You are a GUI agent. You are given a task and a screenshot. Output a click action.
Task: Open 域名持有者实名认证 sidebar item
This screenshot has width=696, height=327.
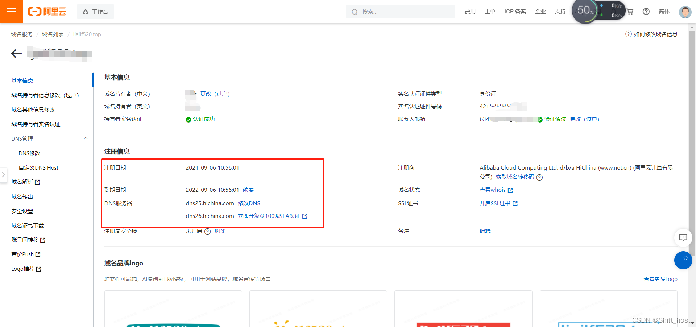pyautogui.click(x=36, y=124)
